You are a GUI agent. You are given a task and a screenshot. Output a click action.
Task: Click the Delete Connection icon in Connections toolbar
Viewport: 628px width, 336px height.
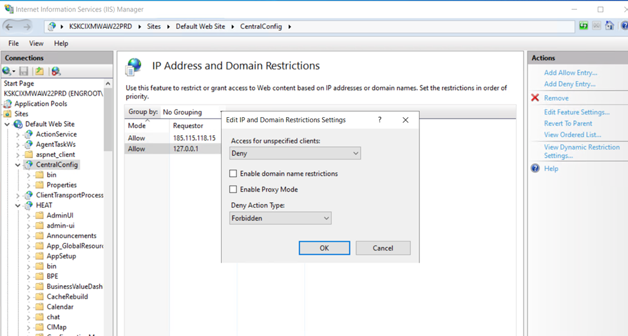click(56, 71)
